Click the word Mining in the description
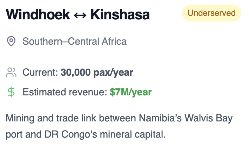The width and height of the screenshot is (249, 145). pyautogui.click(x=20, y=118)
